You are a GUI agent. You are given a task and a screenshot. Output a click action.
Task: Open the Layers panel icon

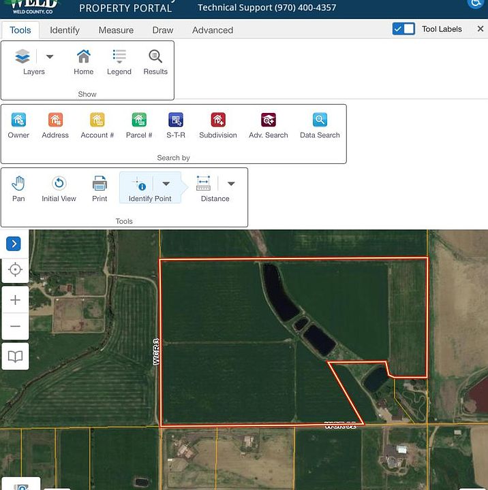coord(22,56)
